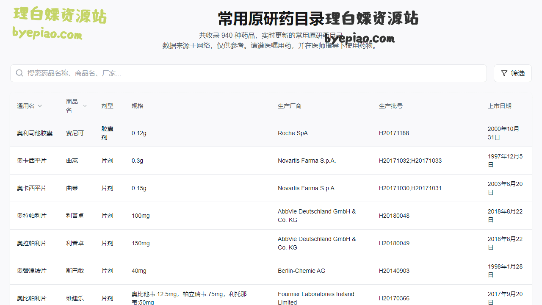542x305 pixels.
Task: Select specification 0.12g
Action: (x=139, y=133)
